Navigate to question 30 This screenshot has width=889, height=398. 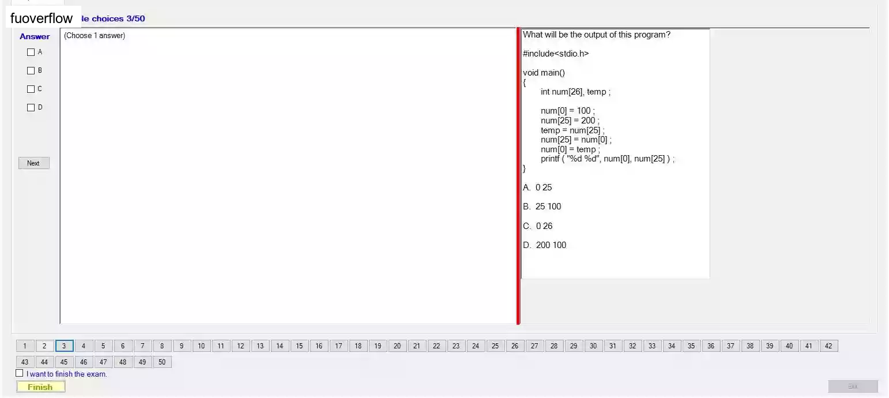(593, 346)
